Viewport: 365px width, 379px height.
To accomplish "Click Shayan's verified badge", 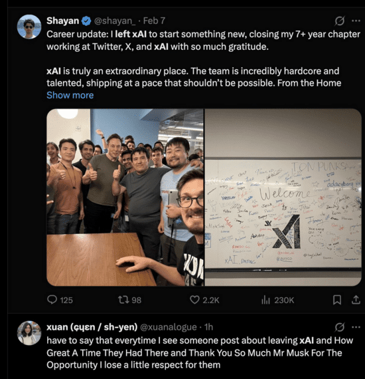I will click(86, 21).
